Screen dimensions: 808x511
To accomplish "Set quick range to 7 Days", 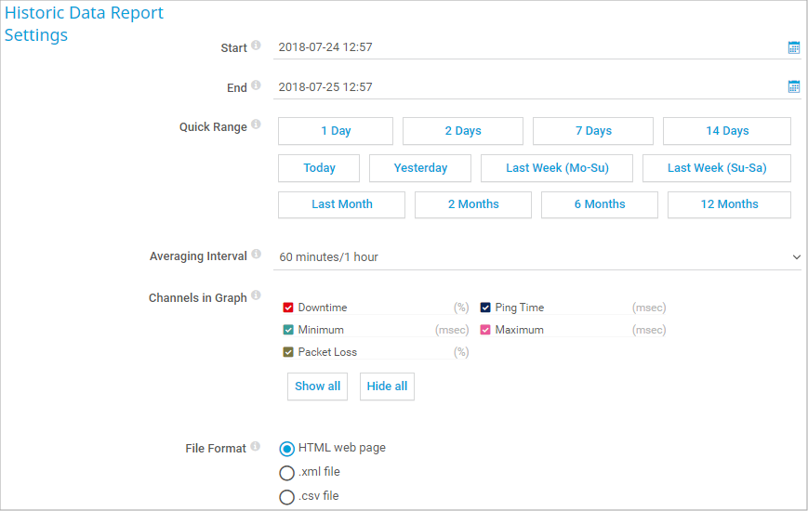I will pos(592,131).
